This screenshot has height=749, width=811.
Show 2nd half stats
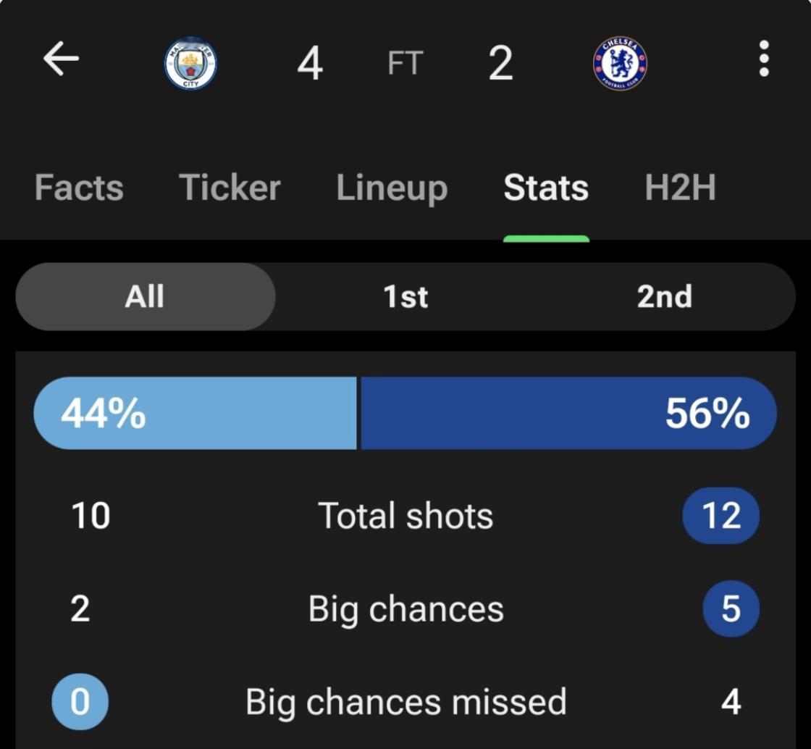point(665,297)
